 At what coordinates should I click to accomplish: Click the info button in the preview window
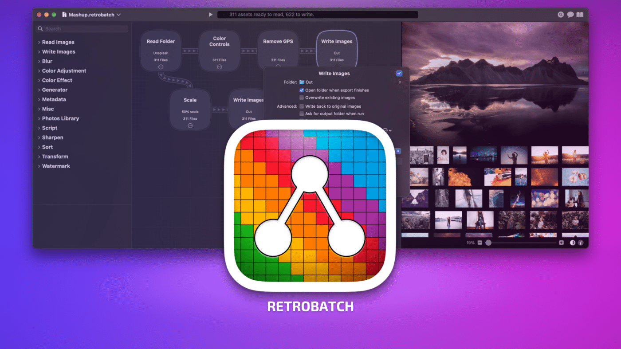click(x=581, y=243)
